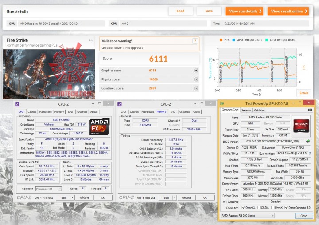The image size is (319, 225).
Task: Click the orange FPS legend swatch
Action: pos(221,40)
